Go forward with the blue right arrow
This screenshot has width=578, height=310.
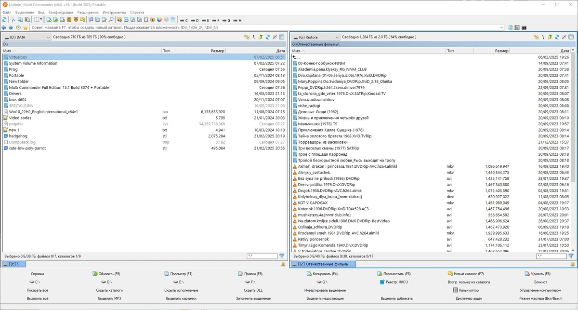11,27
